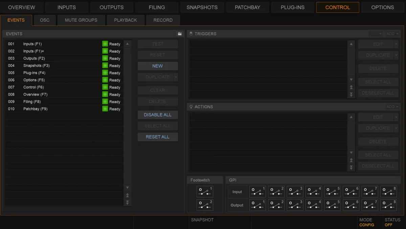Click Footswitch 2 switch icon
This screenshot has height=229, width=406.
coord(205,205)
